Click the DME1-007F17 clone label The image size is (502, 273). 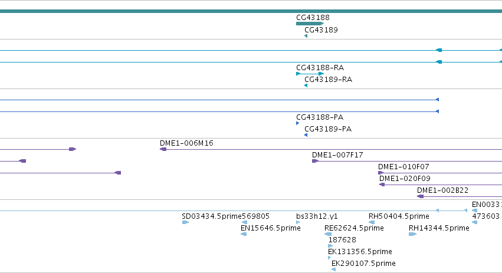tap(337, 155)
